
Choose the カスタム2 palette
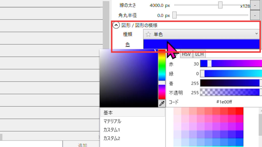click(x=132, y=139)
